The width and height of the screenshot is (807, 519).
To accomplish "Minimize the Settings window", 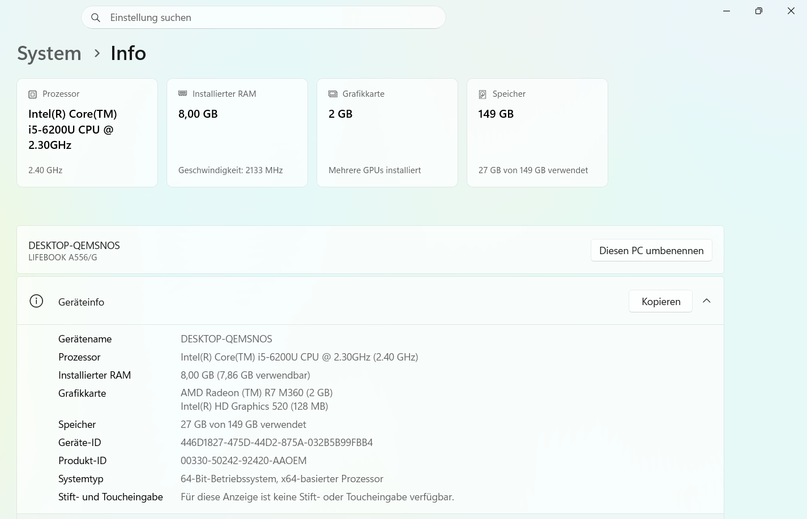I will point(727,11).
